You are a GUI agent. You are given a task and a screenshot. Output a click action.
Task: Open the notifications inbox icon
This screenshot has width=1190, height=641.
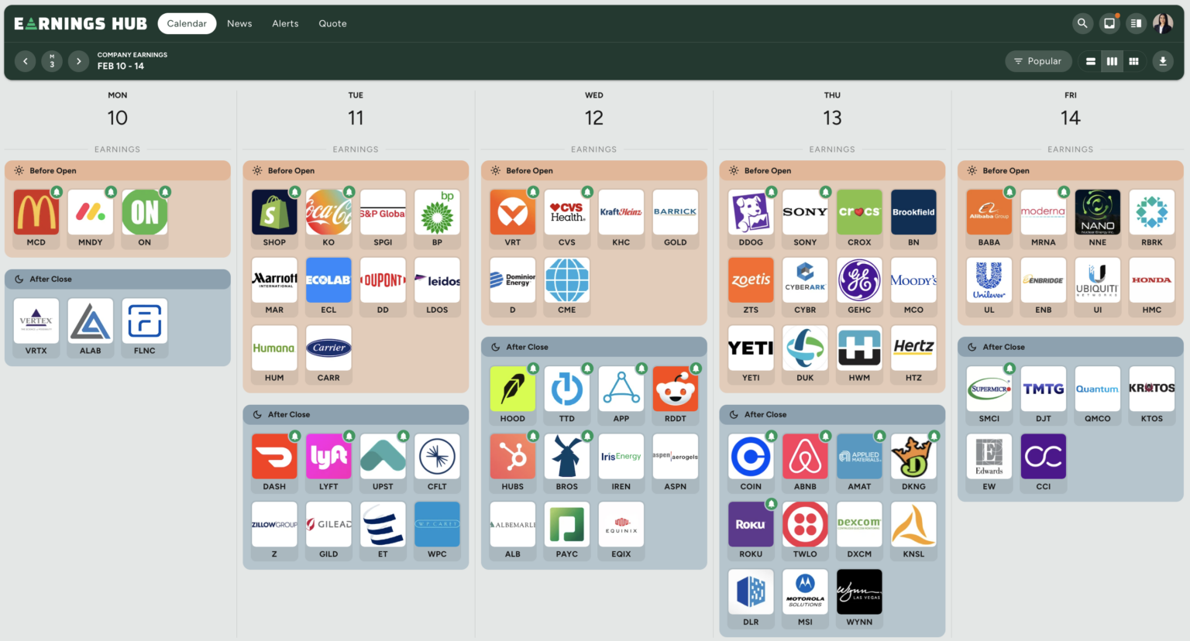(x=1109, y=23)
